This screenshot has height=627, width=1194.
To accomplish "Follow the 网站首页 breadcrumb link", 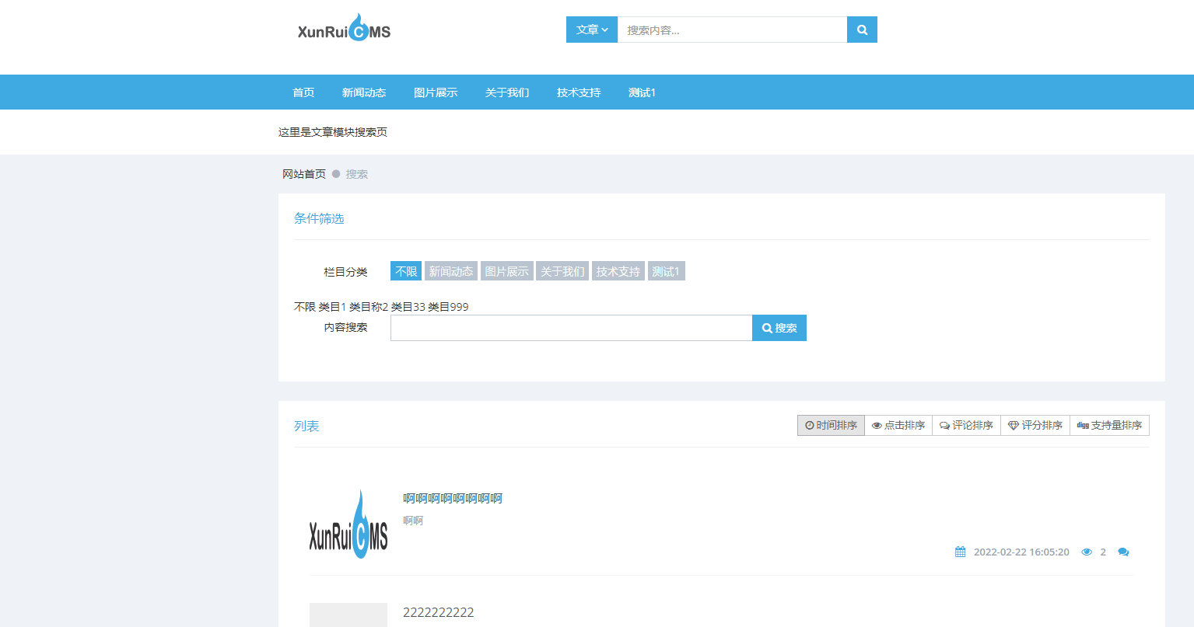I will click(x=304, y=174).
